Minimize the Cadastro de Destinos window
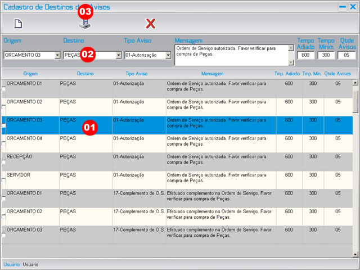This screenshot has height=270, width=360. (342, 7)
